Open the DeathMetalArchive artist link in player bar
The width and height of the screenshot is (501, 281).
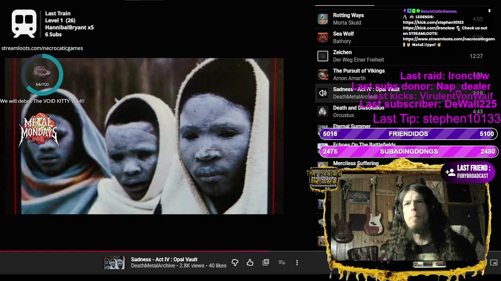click(153, 266)
